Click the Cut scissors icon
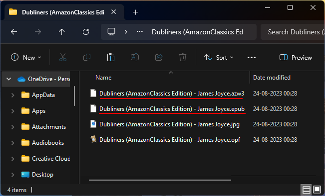Screen dimensions: 325x196 click(x=63, y=57)
